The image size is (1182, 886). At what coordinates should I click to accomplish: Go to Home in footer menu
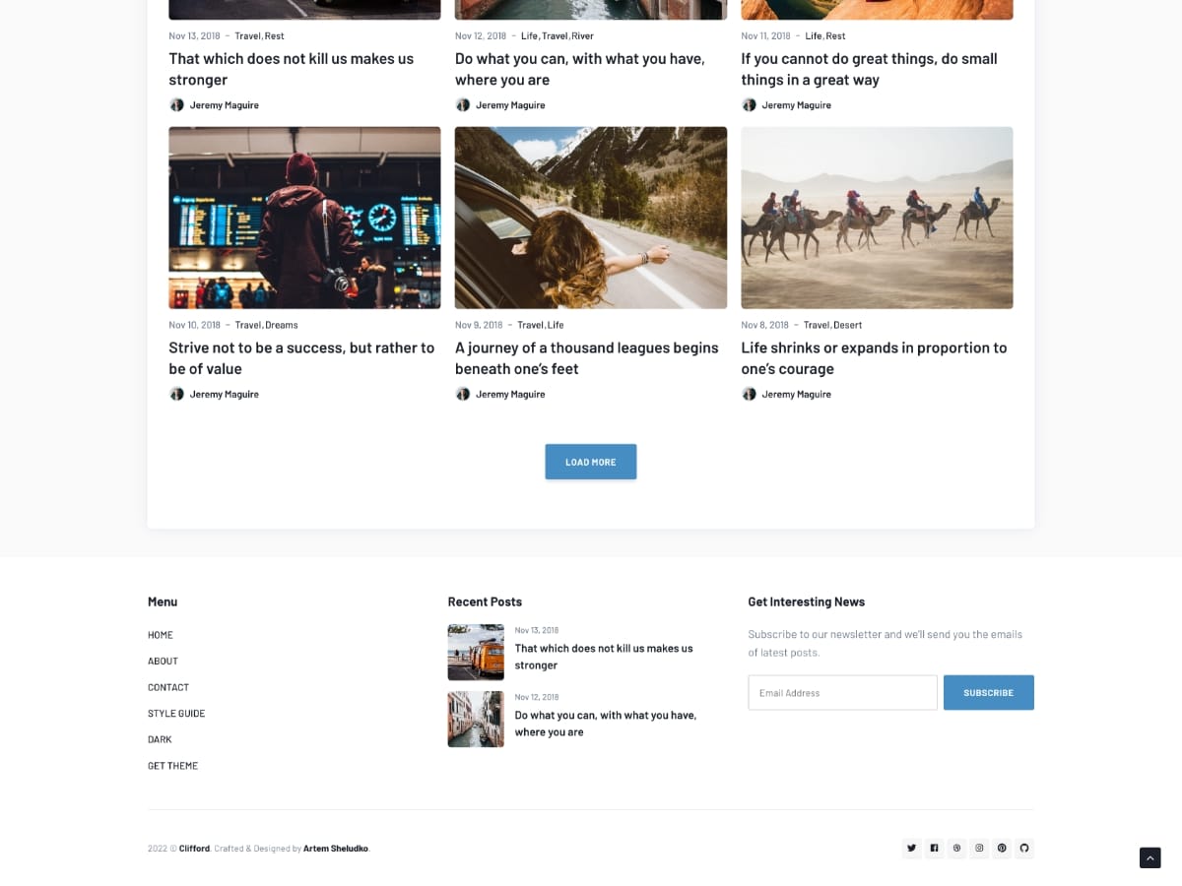pos(161,635)
